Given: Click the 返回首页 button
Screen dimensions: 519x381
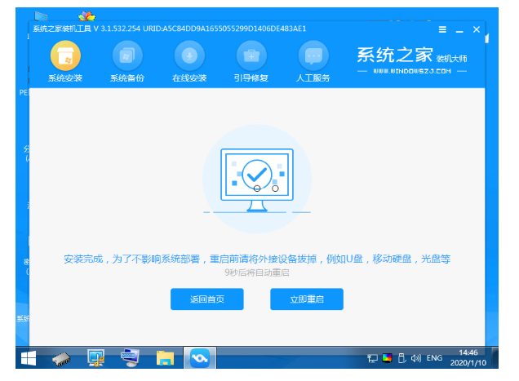Looking at the screenshot, I should coord(207,299).
